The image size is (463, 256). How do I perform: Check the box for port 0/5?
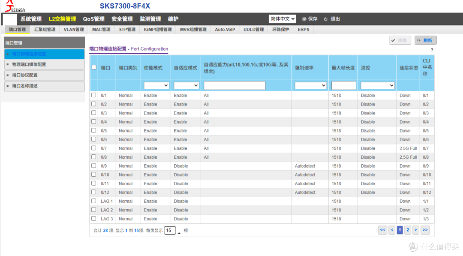(x=93, y=130)
